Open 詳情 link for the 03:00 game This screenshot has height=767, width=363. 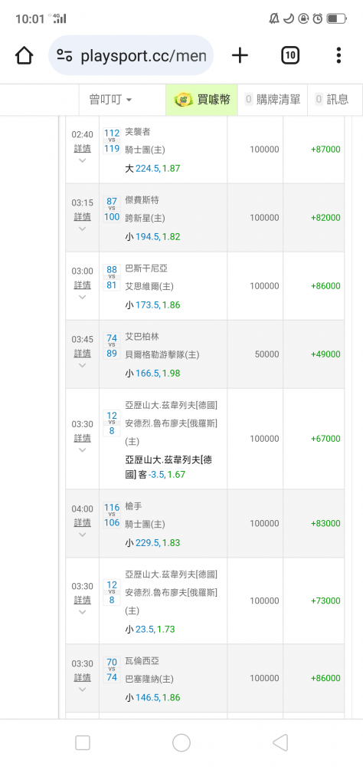click(82, 285)
